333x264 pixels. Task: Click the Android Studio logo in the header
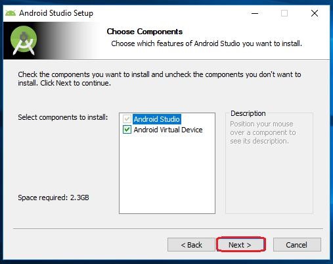point(24,40)
